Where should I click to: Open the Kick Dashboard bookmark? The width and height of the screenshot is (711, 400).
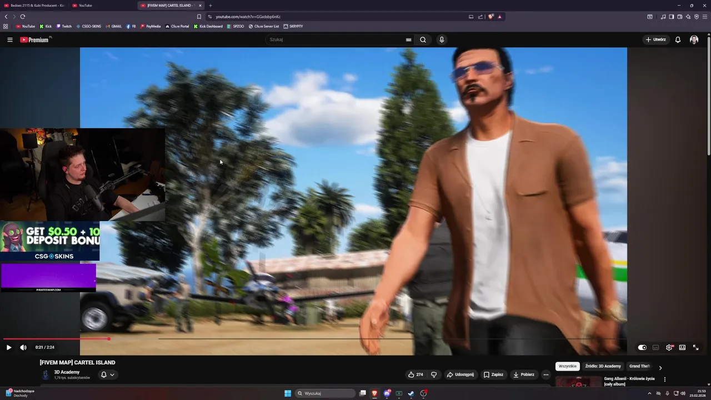tap(208, 26)
